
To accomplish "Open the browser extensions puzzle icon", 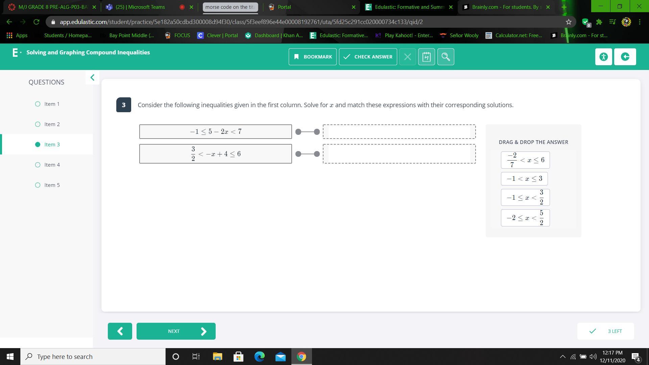I will (599, 22).
